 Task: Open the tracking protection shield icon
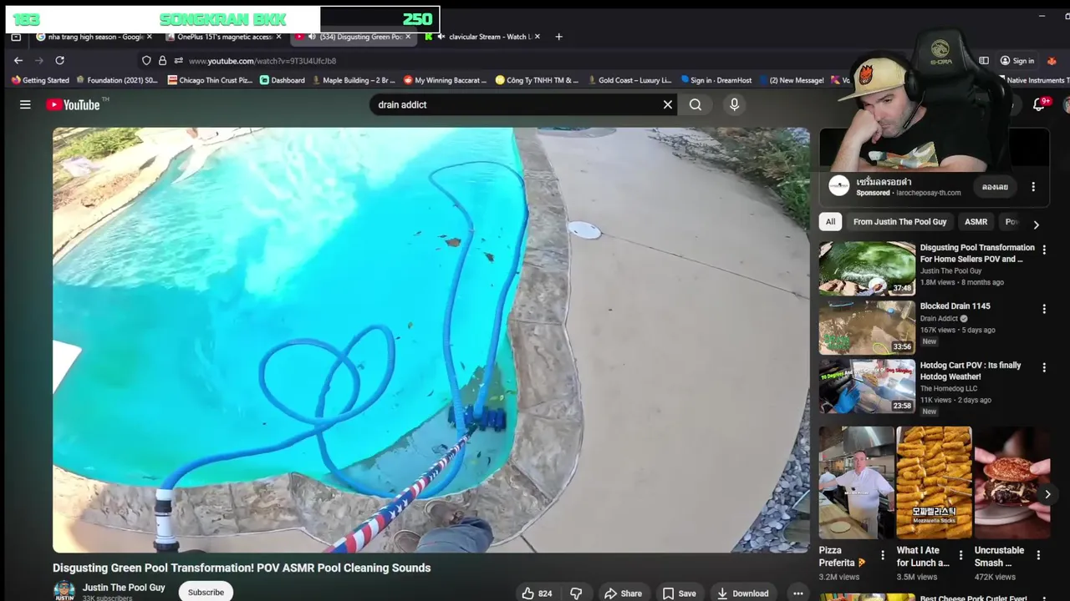pos(146,61)
